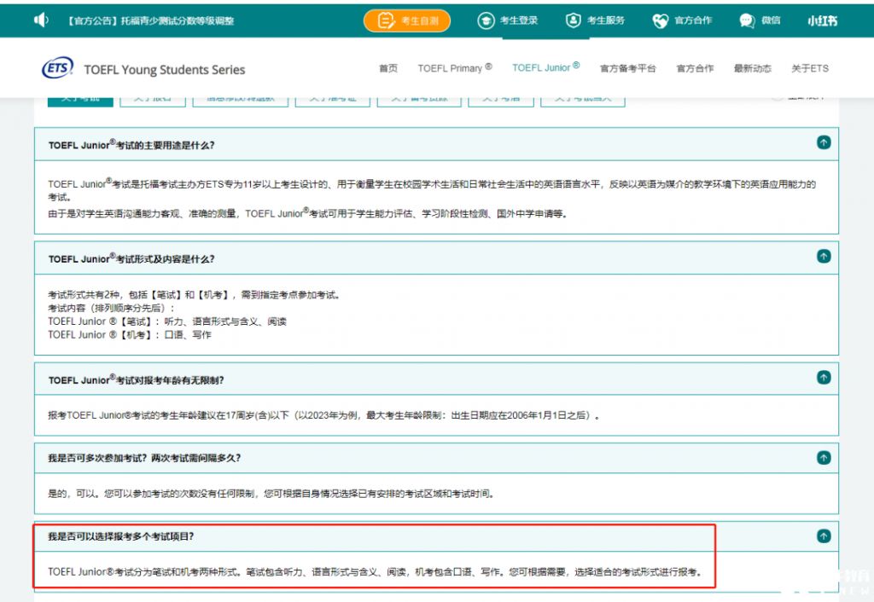This screenshot has width=874, height=602.
Task: Go to 首页 in the navigation
Action: tap(388, 68)
